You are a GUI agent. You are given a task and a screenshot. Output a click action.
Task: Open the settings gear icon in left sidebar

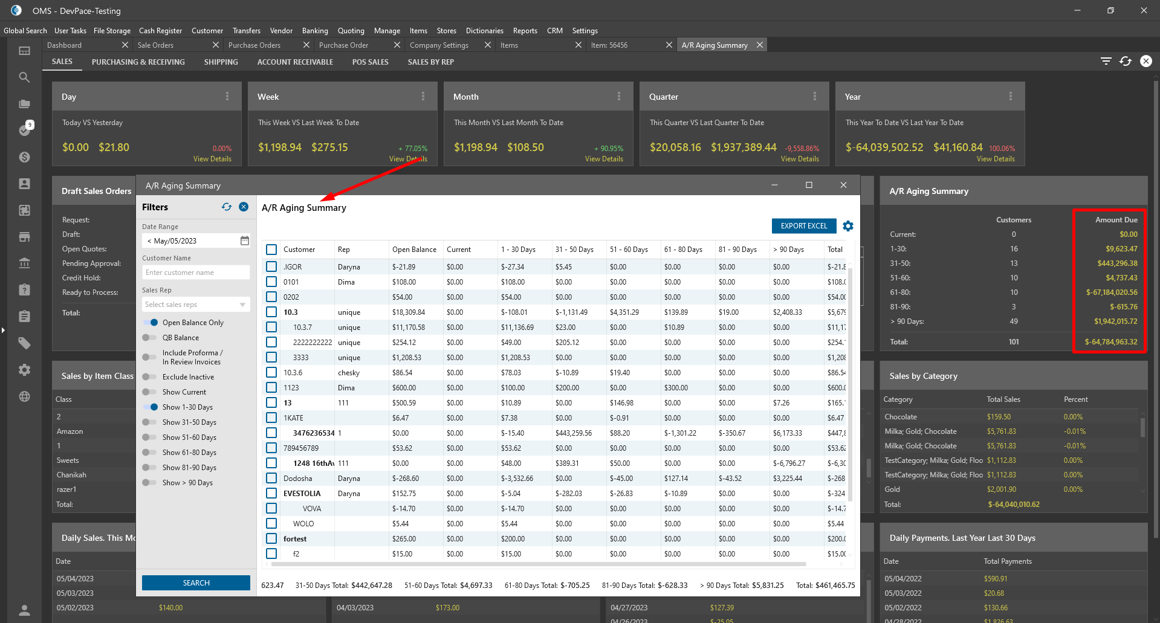coord(24,370)
